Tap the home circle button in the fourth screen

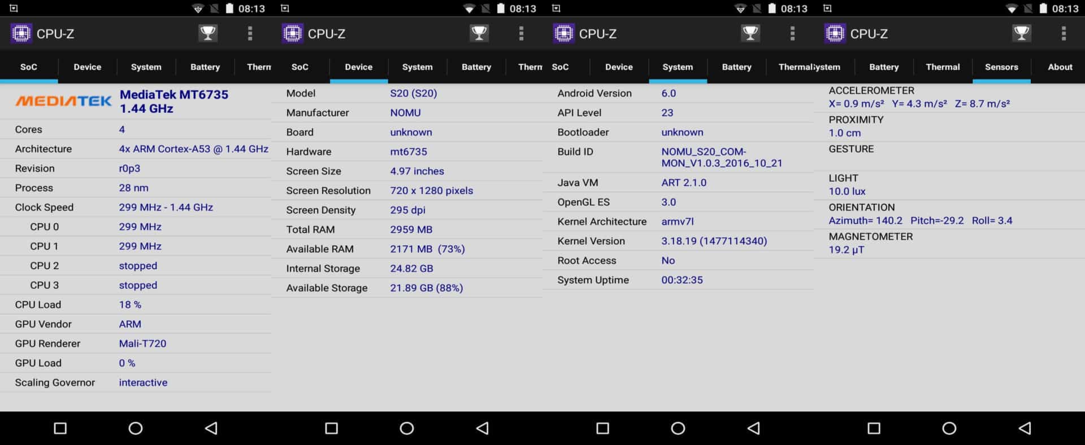pyautogui.click(x=949, y=428)
